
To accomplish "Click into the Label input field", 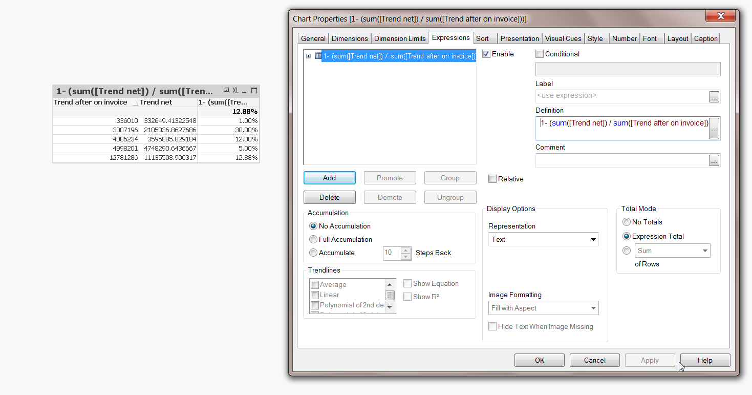I will tap(622, 96).
